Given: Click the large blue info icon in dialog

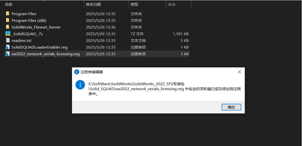Looking at the screenshot, I should pos(80,84).
